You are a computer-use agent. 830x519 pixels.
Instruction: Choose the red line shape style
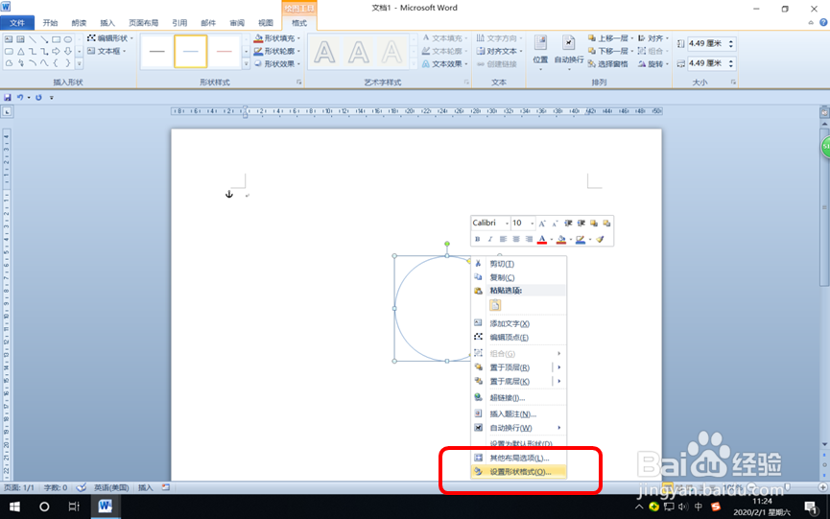click(225, 51)
